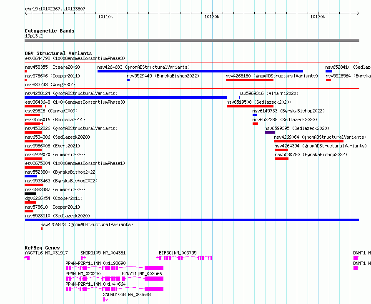Image resolution: width=371 pixels, height=304 pixels.
Task: Click the esv2675304 (1000GenomesConsortiumPhase1) label
Action: point(75,163)
